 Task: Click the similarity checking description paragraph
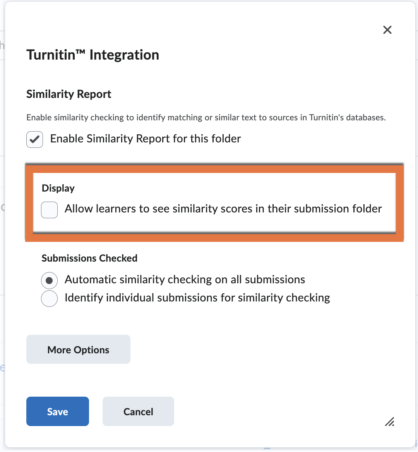(x=206, y=118)
